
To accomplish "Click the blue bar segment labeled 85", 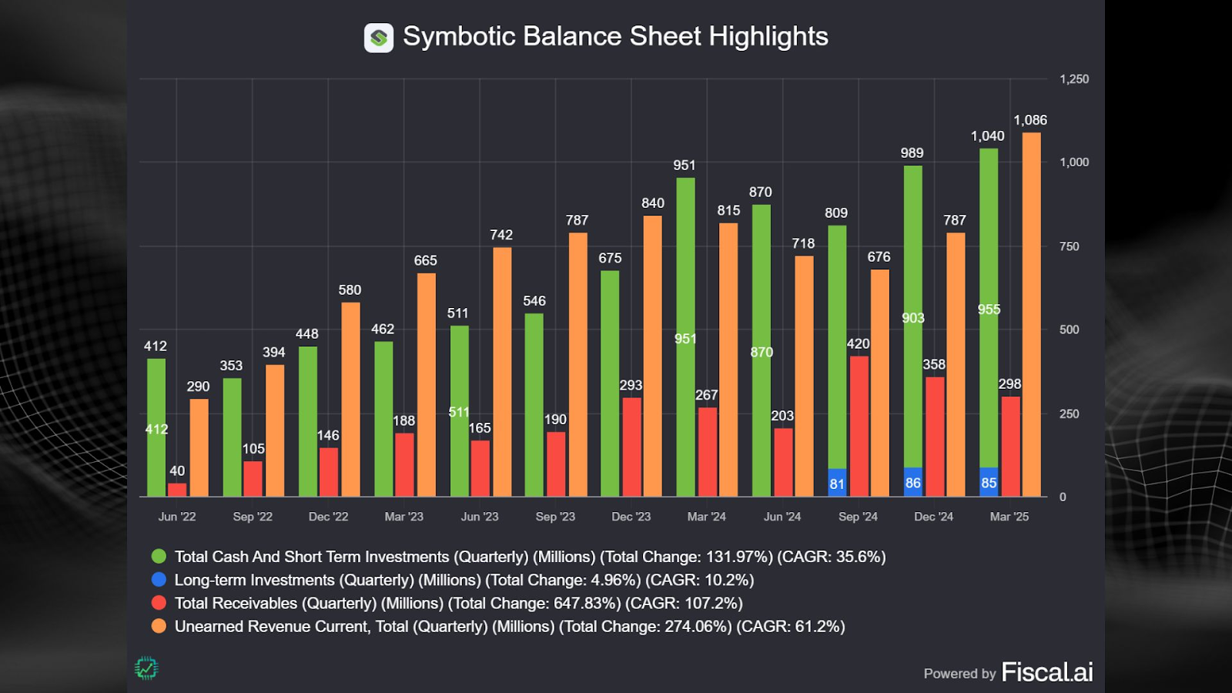I will [x=989, y=482].
